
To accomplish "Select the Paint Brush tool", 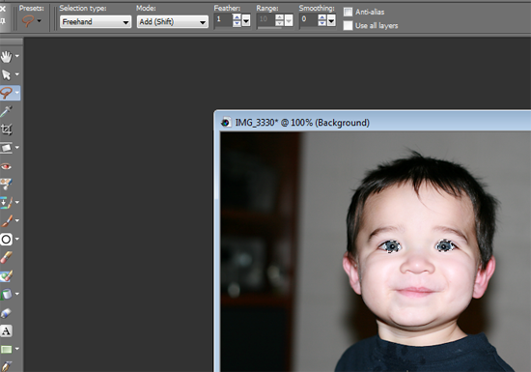I will pyautogui.click(x=6, y=221).
